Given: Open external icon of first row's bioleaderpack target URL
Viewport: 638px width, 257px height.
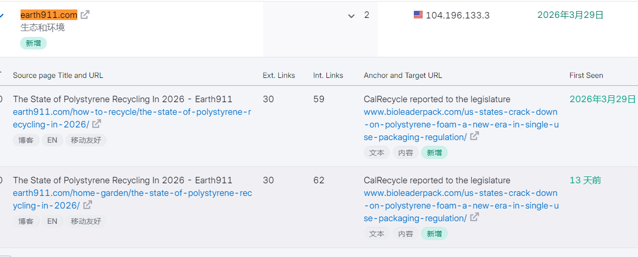Looking at the screenshot, I should 474,136.
